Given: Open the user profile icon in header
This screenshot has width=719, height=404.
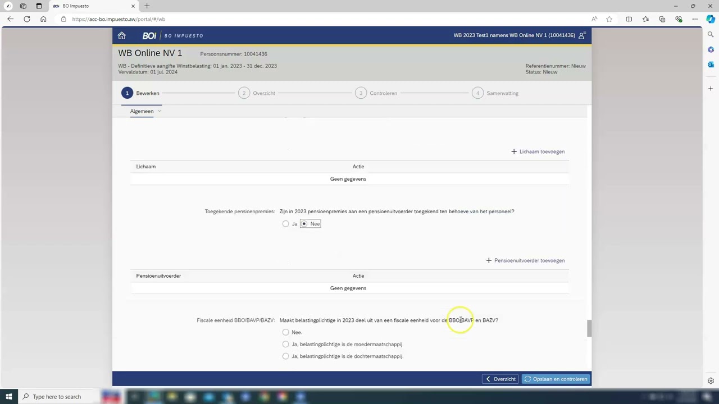Looking at the screenshot, I should coord(582,35).
